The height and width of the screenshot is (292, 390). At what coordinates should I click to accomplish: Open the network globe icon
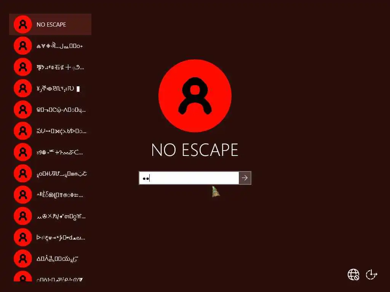point(353,275)
